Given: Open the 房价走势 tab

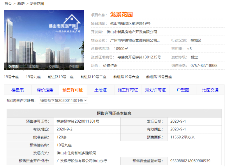Looking at the screenshot, I should pos(45,90).
